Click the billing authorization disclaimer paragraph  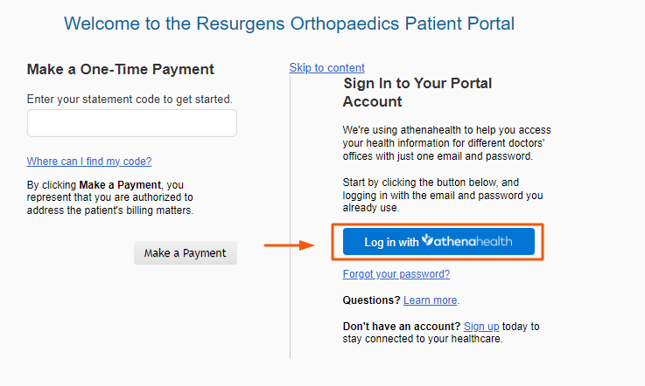click(x=110, y=197)
